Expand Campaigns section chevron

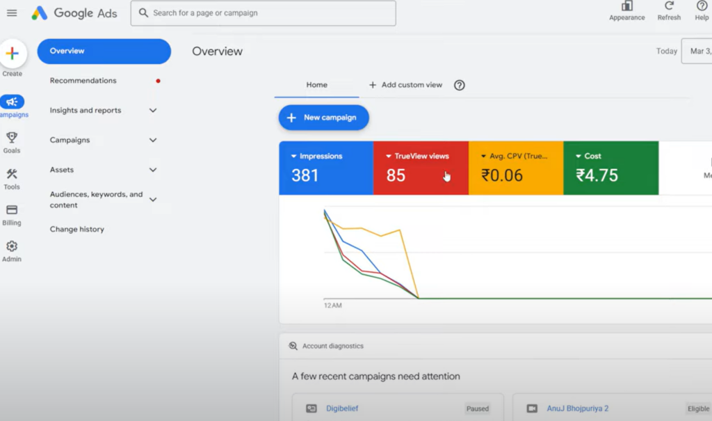(x=153, y=140)
